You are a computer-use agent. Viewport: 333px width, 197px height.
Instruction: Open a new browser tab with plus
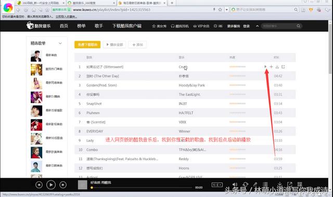pos(172,3)
